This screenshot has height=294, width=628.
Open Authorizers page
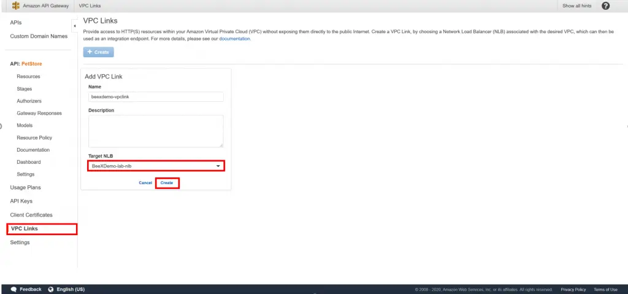(x=29, y=101)
